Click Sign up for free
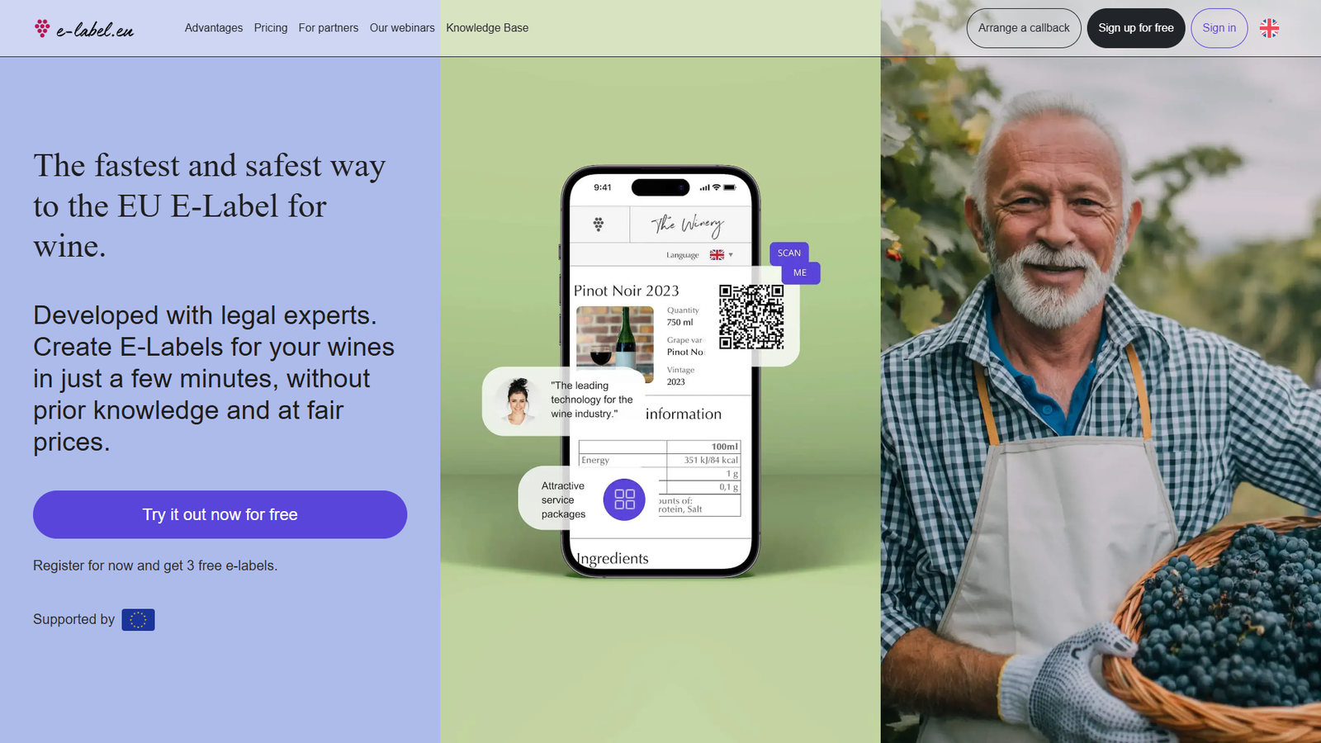This screenshot has width=1321, height=743. click(1136, 28)
